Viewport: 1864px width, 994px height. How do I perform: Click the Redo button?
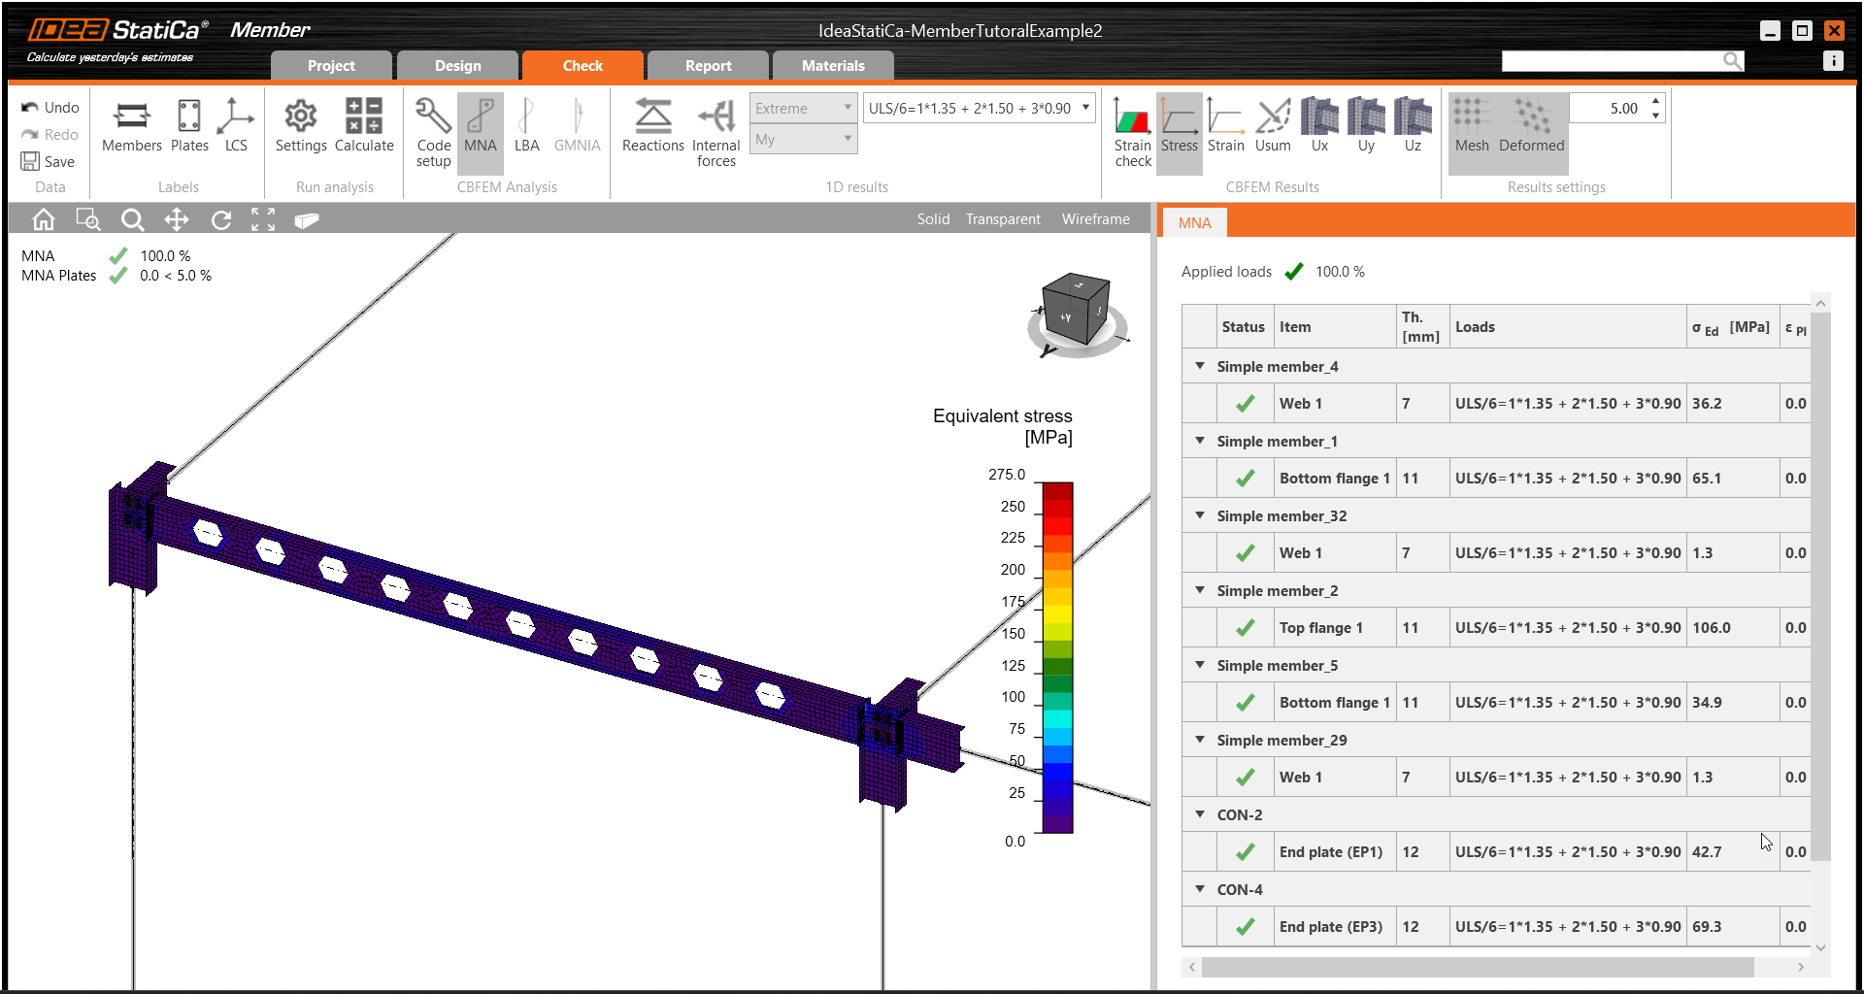50,135
